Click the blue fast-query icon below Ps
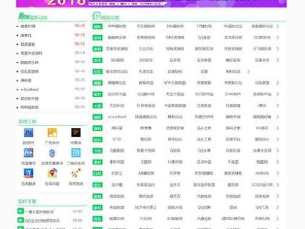Image resolution: width=305 pixels, height=229 pixels. [29, 153]
